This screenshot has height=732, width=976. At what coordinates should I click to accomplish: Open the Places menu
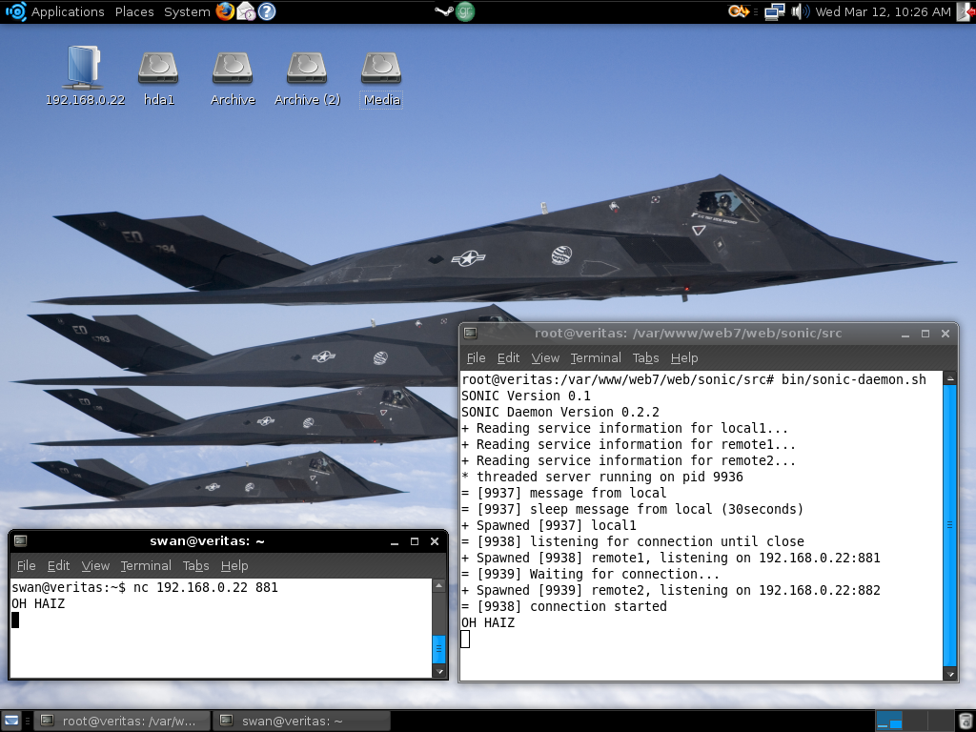[x=134, y=11]
